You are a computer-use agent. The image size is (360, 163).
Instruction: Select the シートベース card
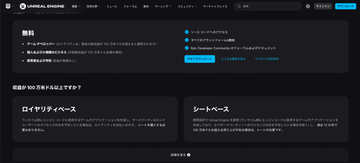266,119
